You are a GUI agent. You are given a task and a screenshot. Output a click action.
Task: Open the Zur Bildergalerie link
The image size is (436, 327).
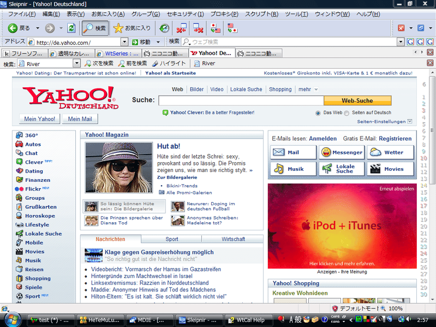coord(177,177)
